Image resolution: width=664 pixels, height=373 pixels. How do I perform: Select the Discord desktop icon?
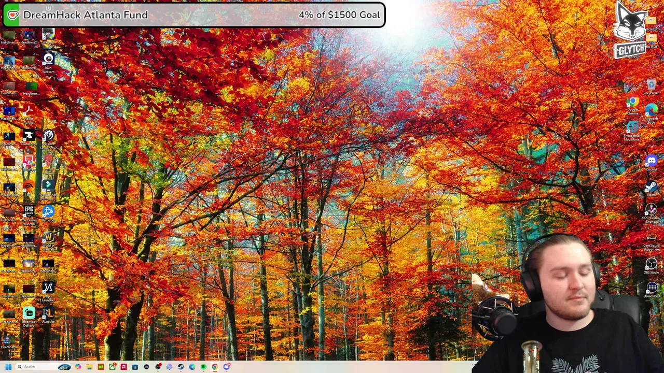click(651, 163)
